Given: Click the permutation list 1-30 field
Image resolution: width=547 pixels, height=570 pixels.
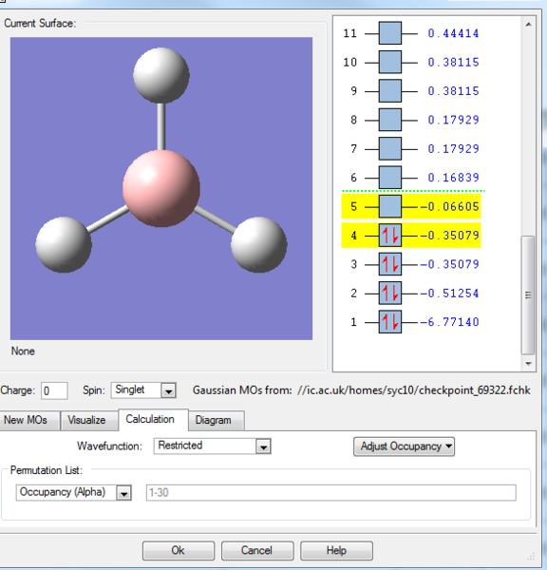Looking at the screenshot, I should click(x=330, y=493).
